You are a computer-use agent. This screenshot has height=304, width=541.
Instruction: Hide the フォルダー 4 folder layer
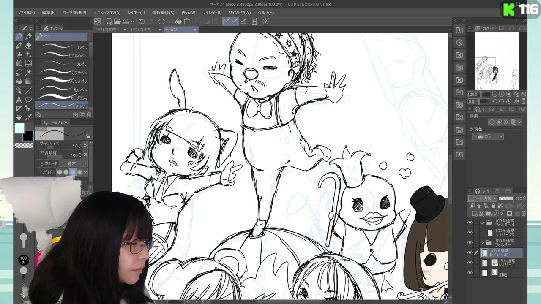click(x=470, y=223)
